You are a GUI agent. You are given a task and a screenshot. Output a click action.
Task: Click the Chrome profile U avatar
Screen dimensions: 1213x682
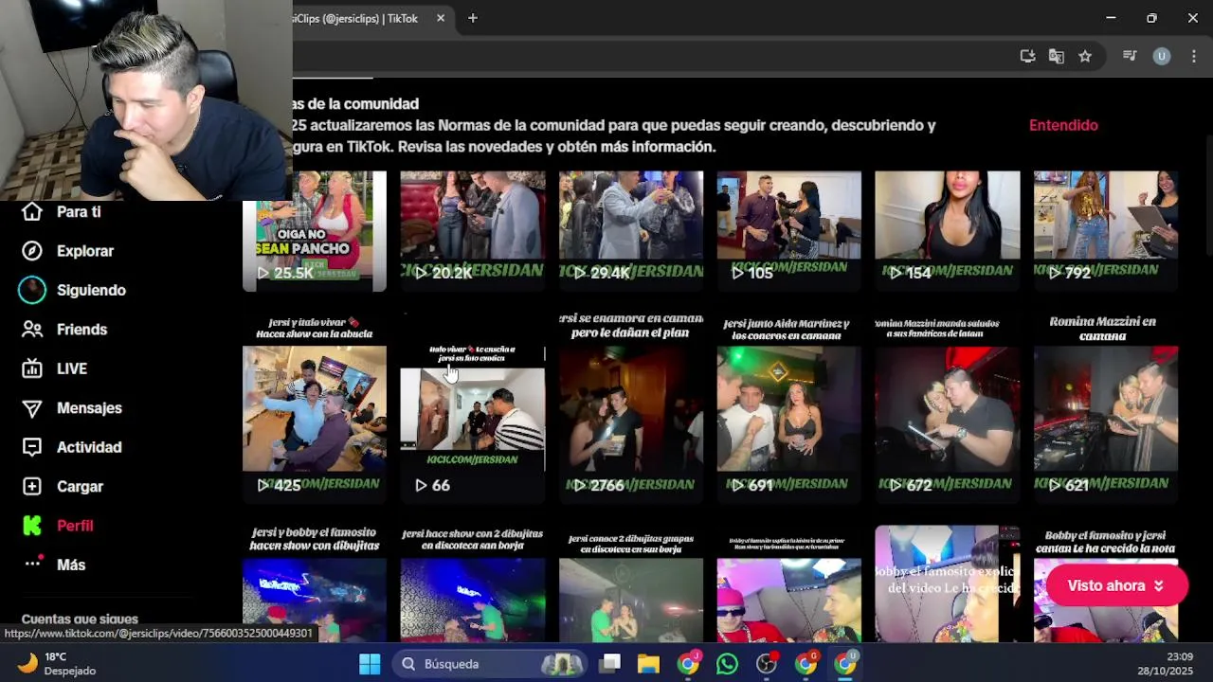(1162, 56)
